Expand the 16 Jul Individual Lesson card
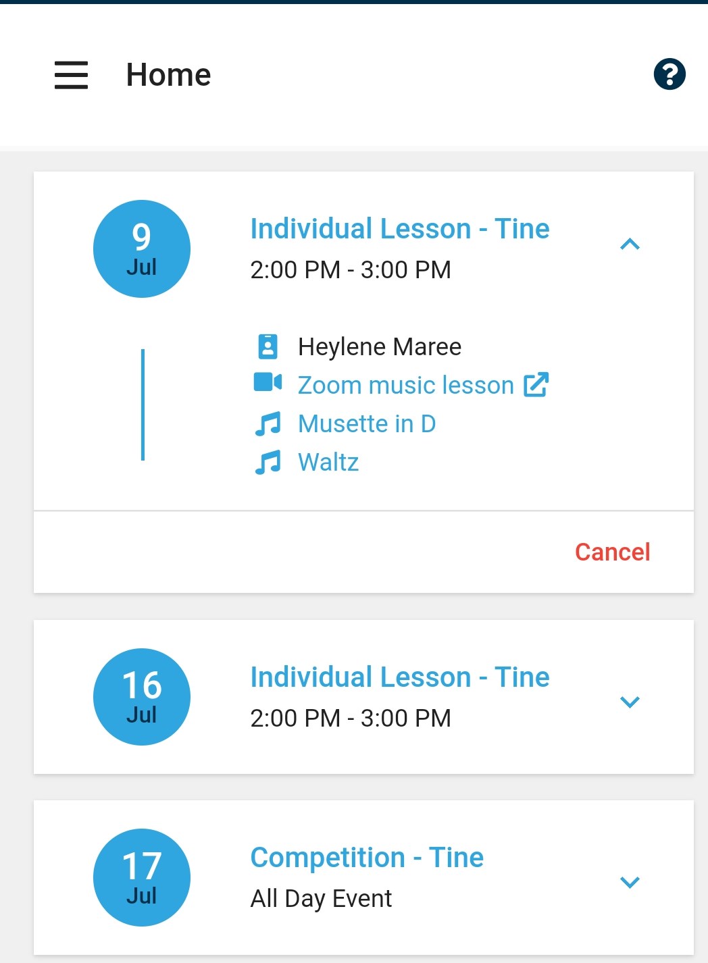This screenshot has height=963, width=708. coord(630,702)
